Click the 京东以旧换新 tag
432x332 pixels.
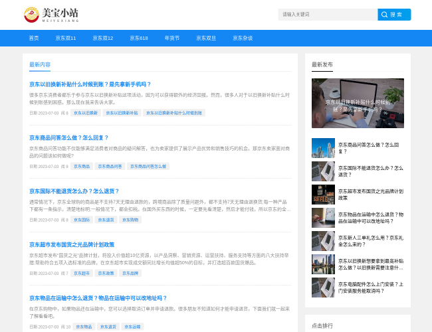point(86,113)
